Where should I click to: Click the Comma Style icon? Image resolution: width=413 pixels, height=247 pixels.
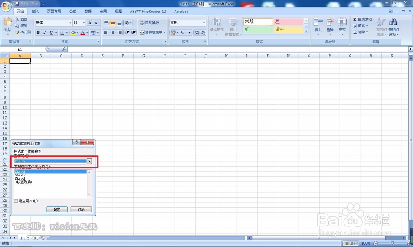coord(189,33)
